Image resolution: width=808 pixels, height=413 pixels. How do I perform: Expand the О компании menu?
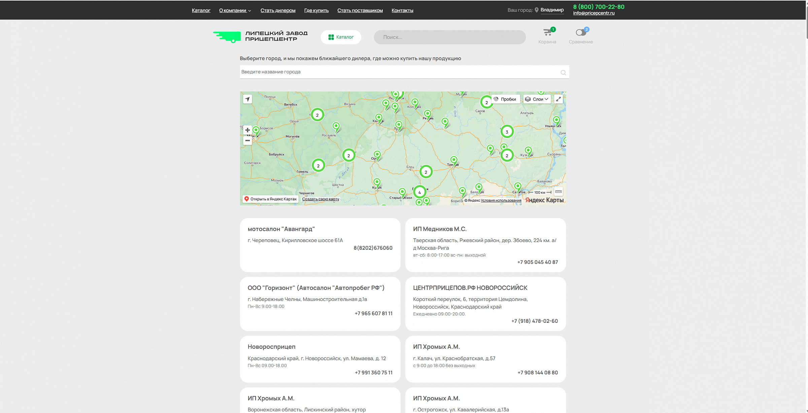point(235,10)
